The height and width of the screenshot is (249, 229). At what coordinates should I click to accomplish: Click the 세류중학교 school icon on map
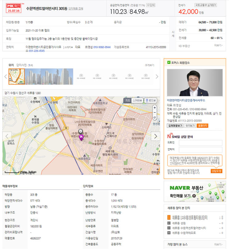click(x=84, y=155)
